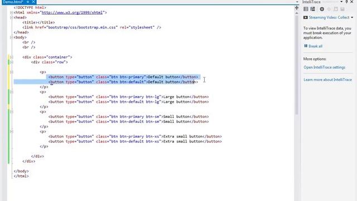Collapse the div row outline toggle
The width and height of the screenshot is (357, 201).
tap(11, 62)
